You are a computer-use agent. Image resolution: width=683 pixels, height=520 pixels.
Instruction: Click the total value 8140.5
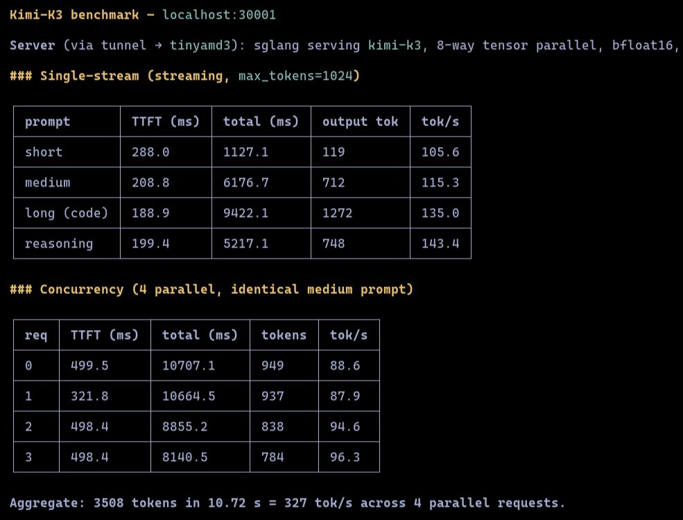(x=184, y=457)
